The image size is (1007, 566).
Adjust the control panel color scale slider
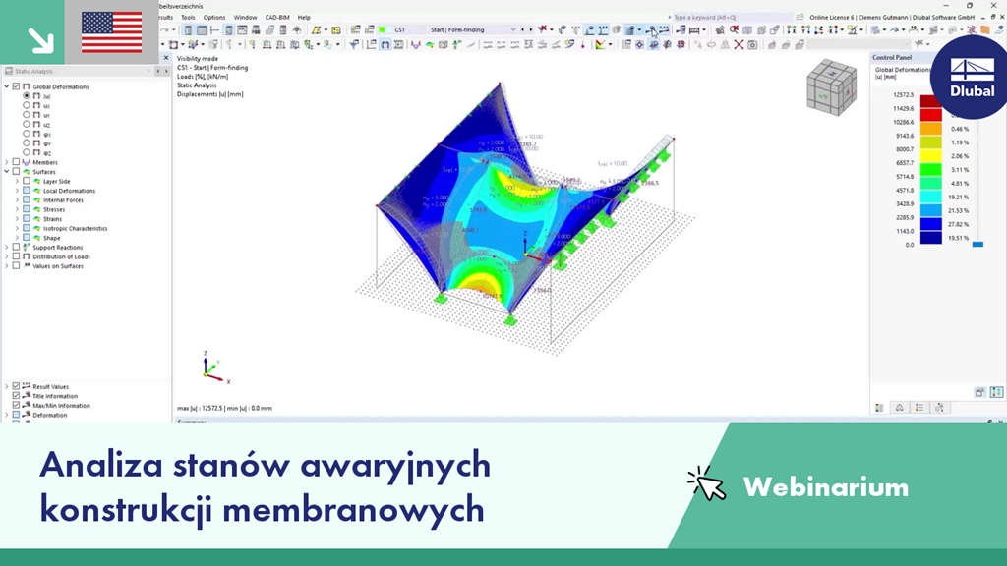click(977, 244)
